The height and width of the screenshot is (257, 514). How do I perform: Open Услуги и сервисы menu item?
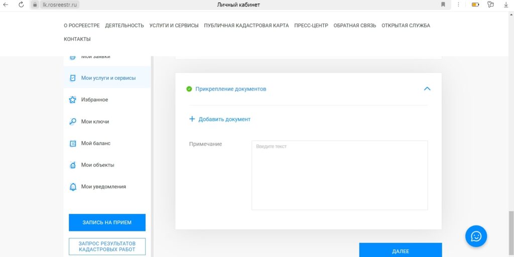[x=174, y=26]
